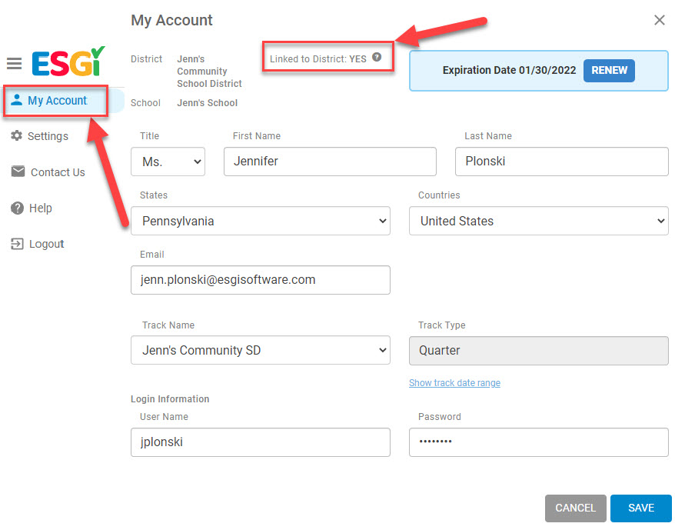This screenshot has width=675, height=530.
Task: Click the Jenn's Community School District text
Action: (209, 71)
